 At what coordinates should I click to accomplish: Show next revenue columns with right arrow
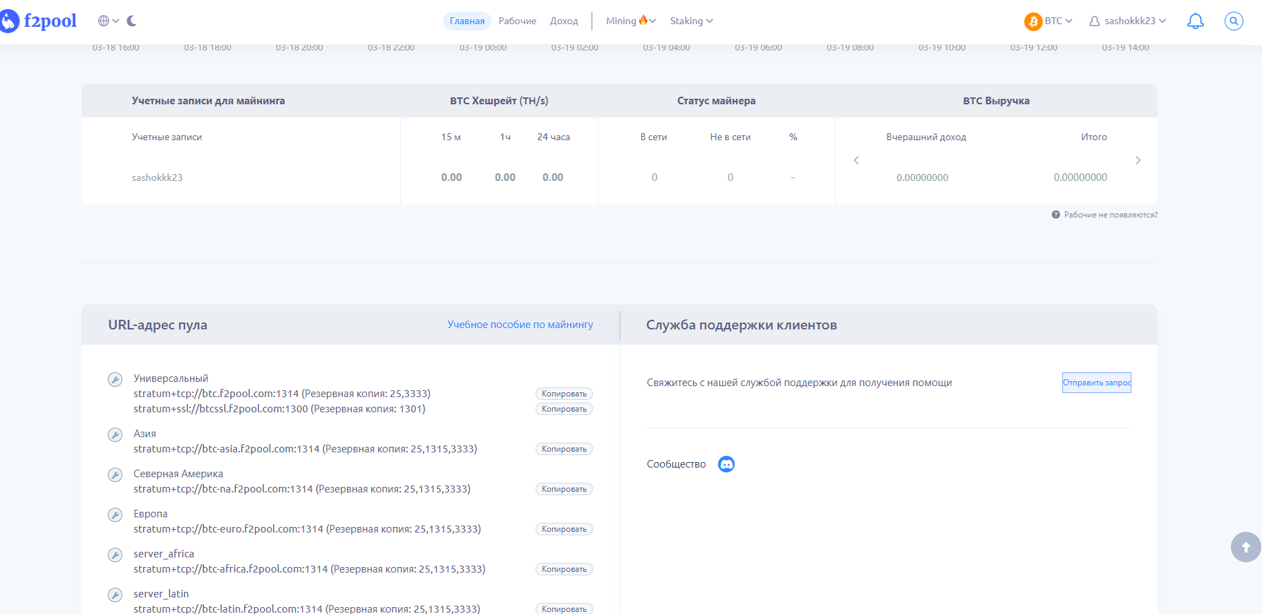pos(1138,160)
